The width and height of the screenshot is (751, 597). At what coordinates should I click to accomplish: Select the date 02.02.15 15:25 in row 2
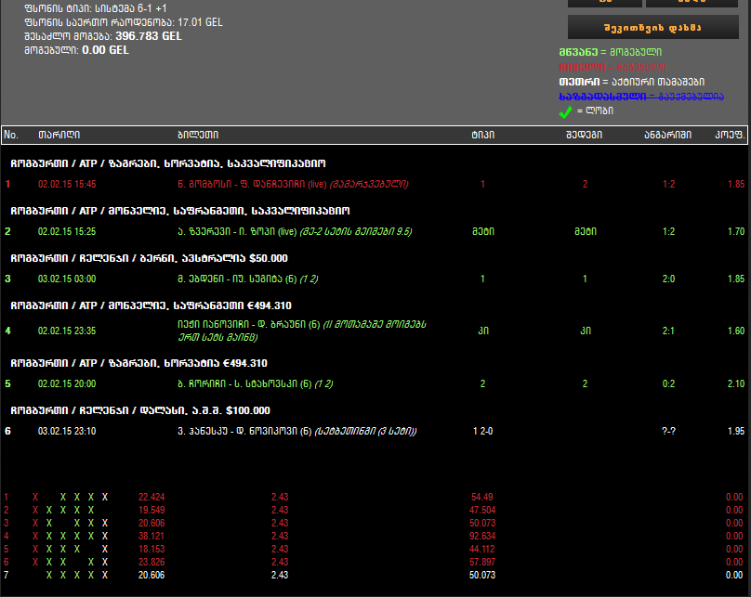coord(67,231)
